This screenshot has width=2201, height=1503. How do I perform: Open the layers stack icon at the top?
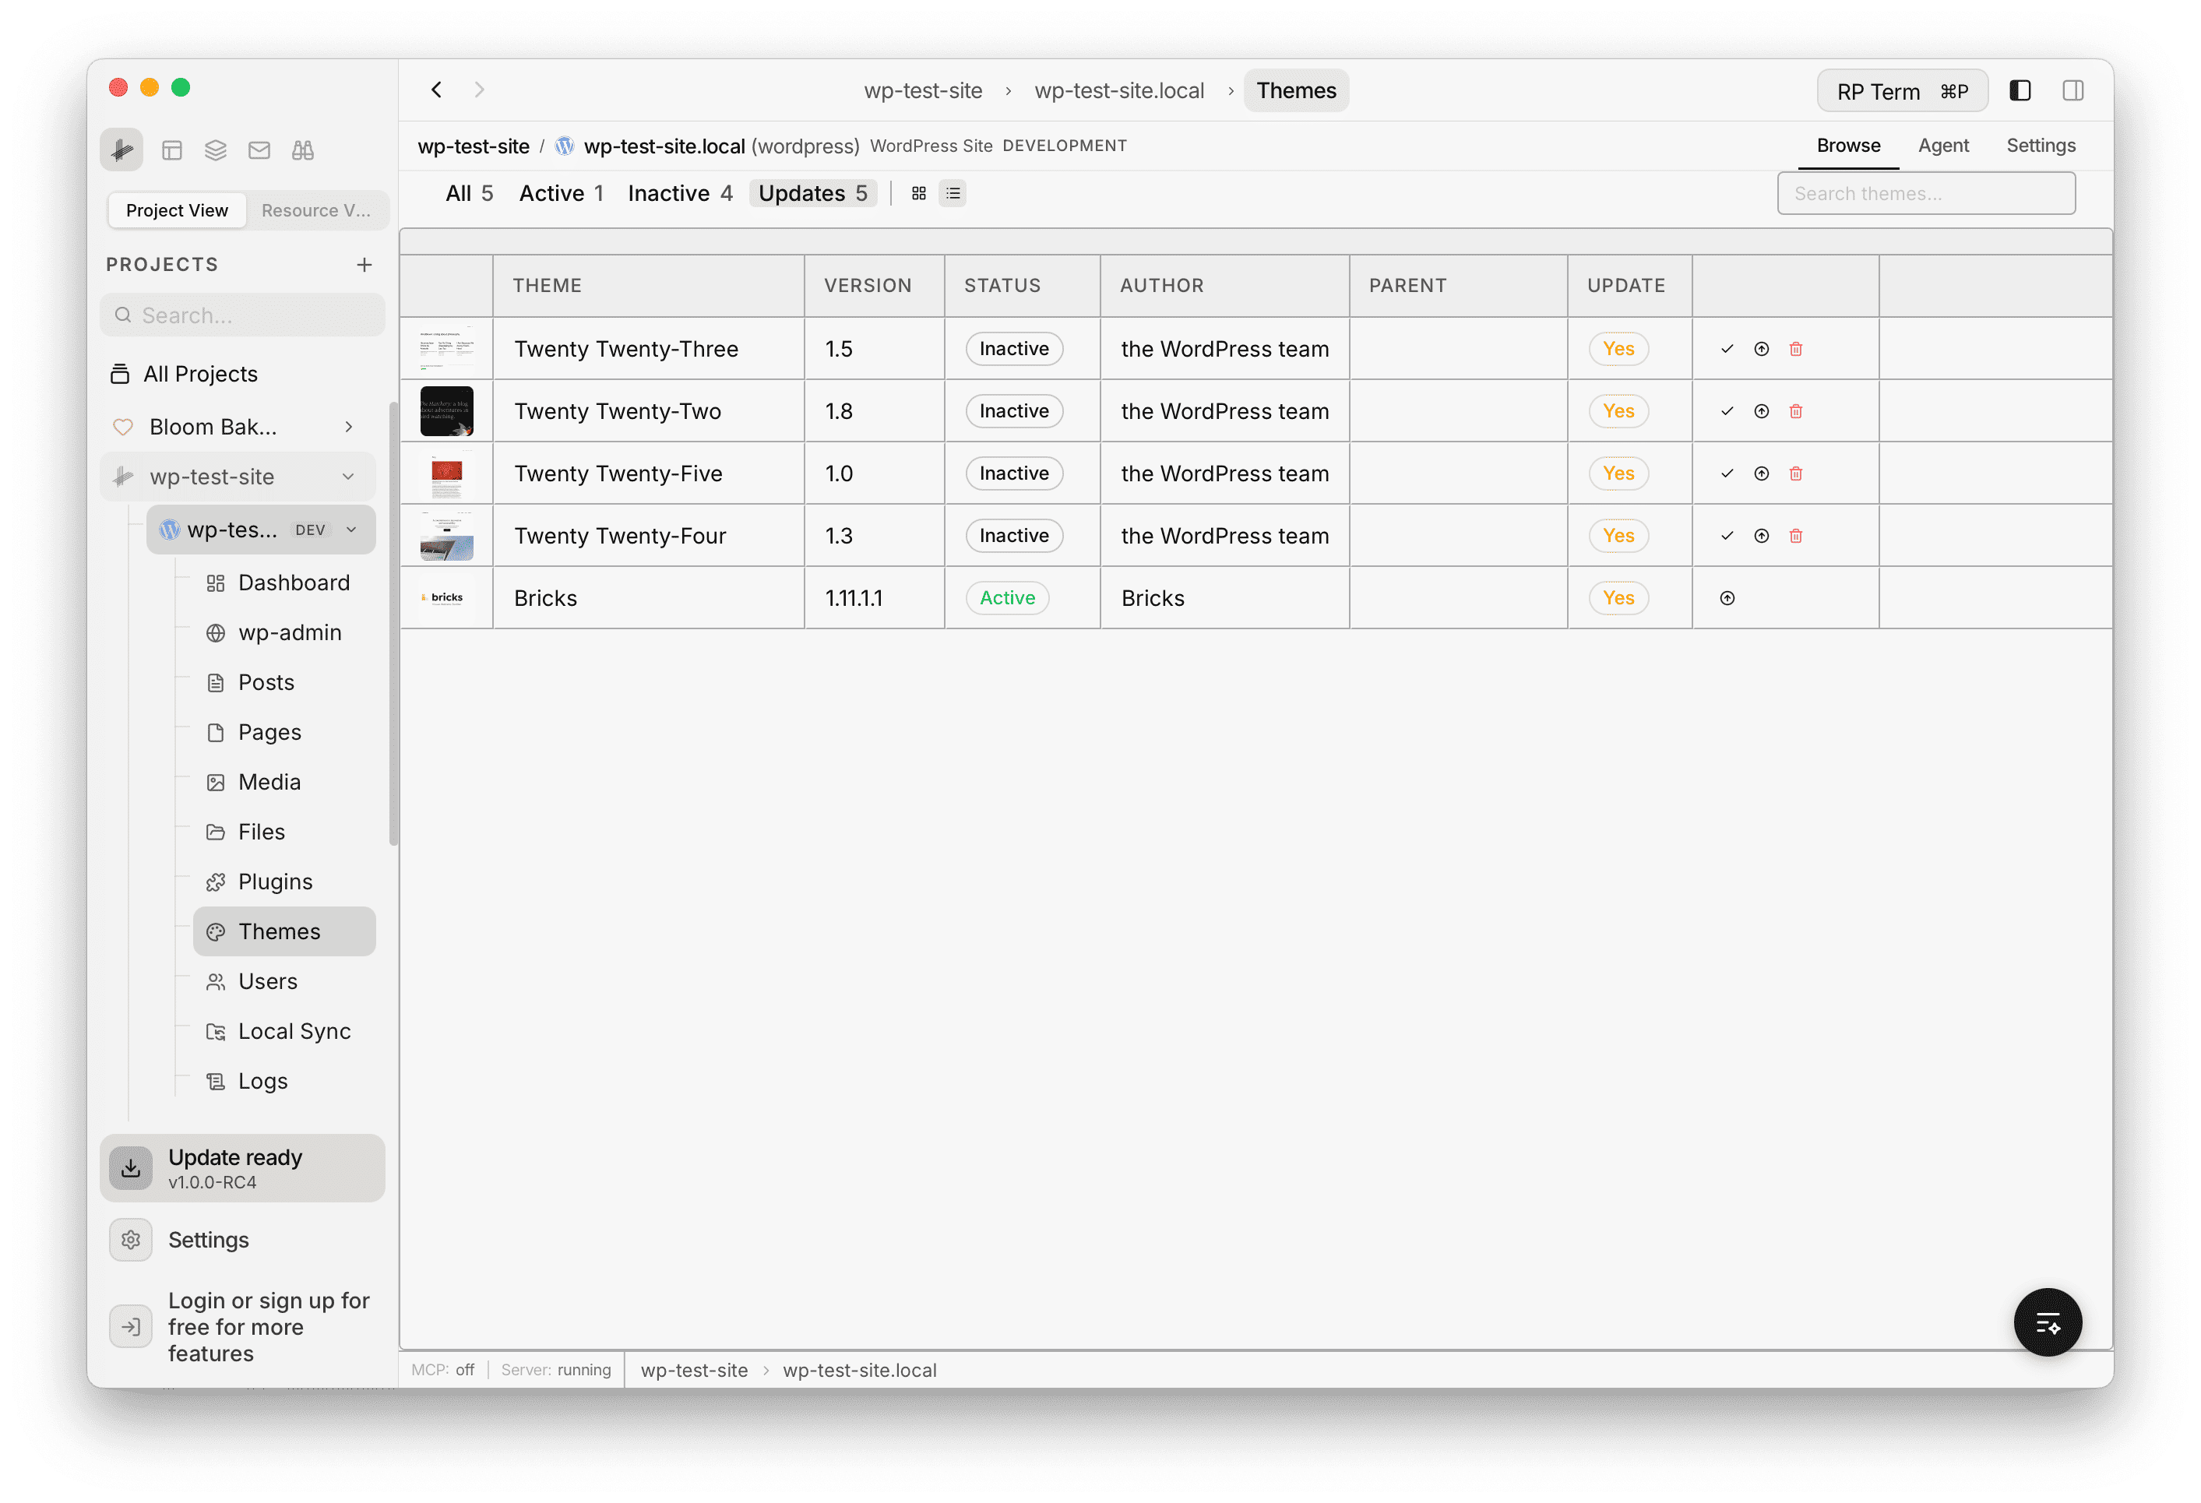coord(215,149)
